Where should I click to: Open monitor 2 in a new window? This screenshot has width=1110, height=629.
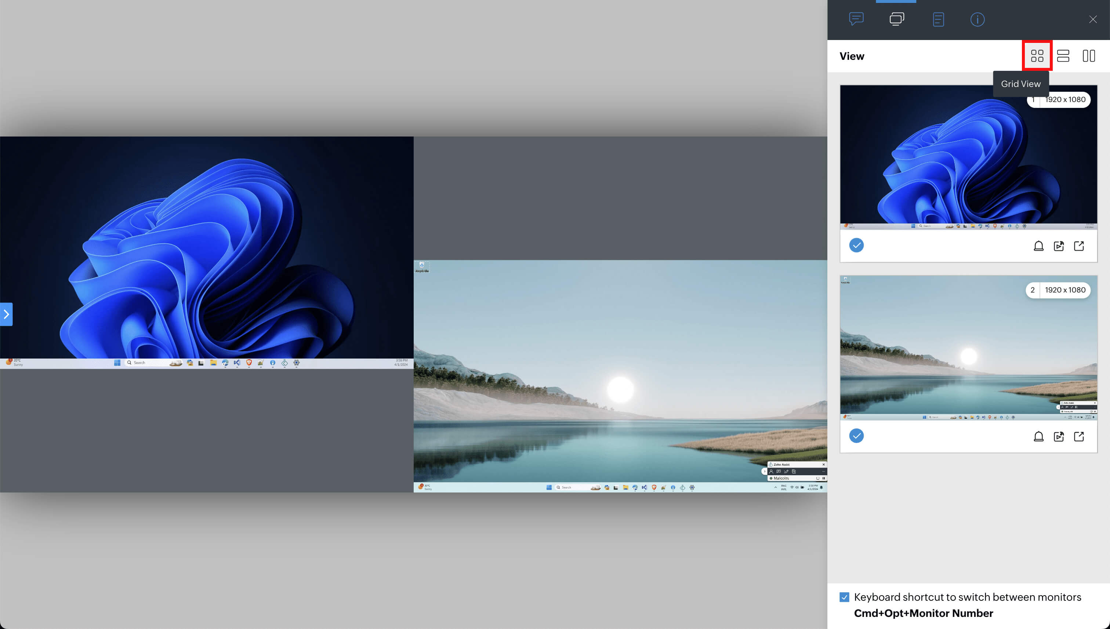point(1079,436)
